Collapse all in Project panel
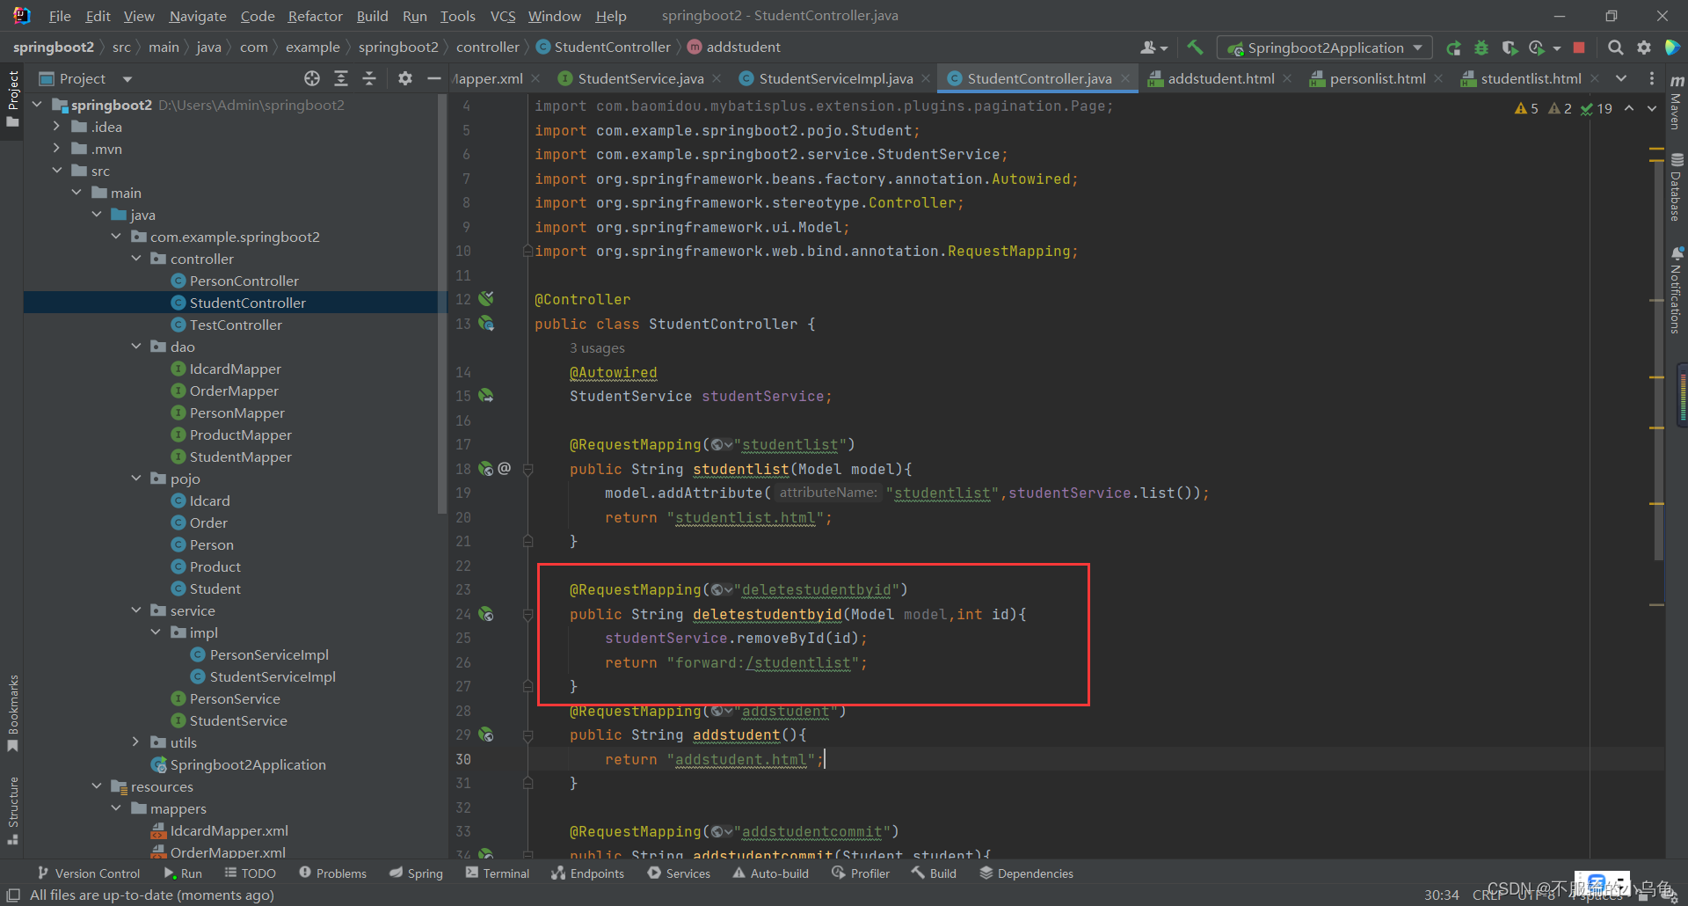Viewport: 1688px width, 906px height. point(369,78)
